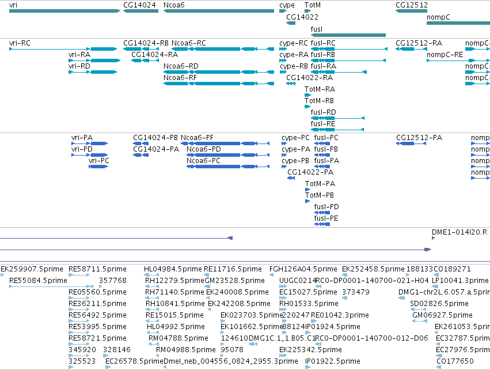490x370 pixels.
Task: Open protein label vri-PC
Action: click(99, 161)
